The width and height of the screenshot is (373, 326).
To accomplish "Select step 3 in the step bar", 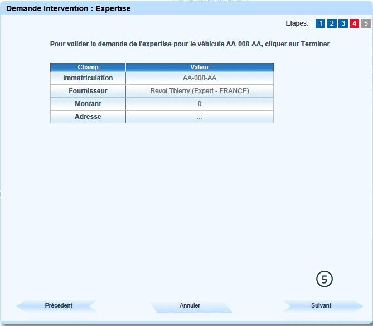I will pos(343,23).
